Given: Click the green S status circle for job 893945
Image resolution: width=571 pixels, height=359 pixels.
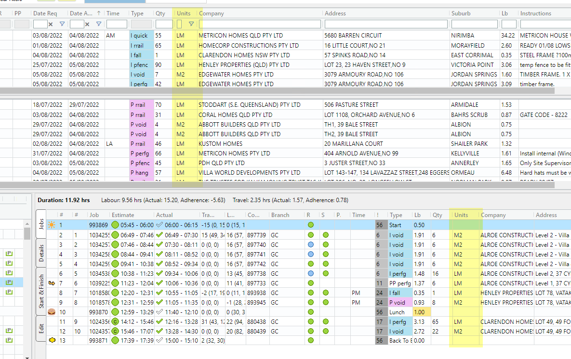Looking at the screenshot, I should (x=326, y=302).
